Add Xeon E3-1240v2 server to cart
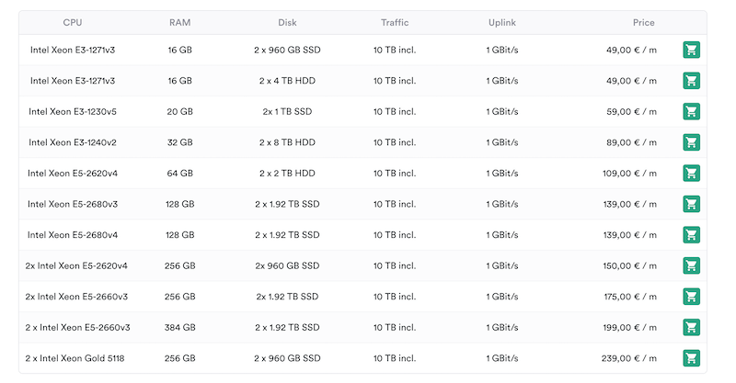This screenshot has height=383, width=736. click(691, 142)
